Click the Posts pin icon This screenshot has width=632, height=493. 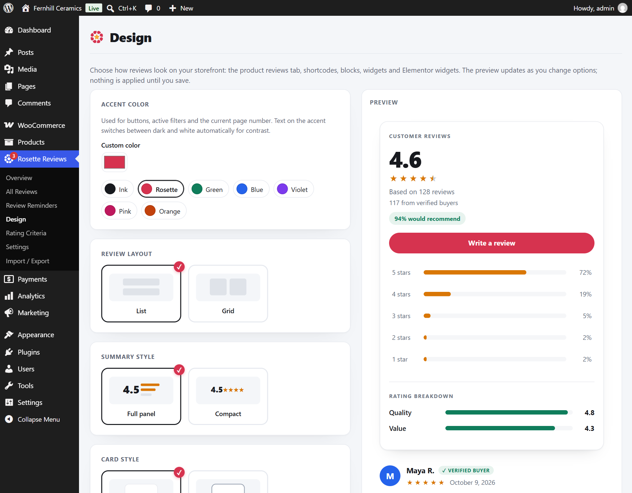(x=9, y=52)
